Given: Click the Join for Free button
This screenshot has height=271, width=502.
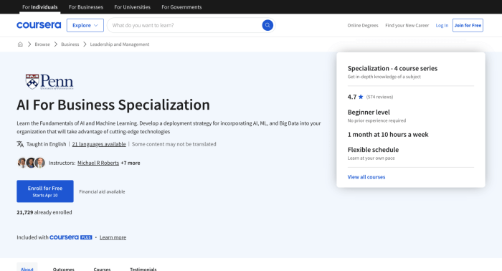Looking at the screenshot, I should tap(468, 25).
